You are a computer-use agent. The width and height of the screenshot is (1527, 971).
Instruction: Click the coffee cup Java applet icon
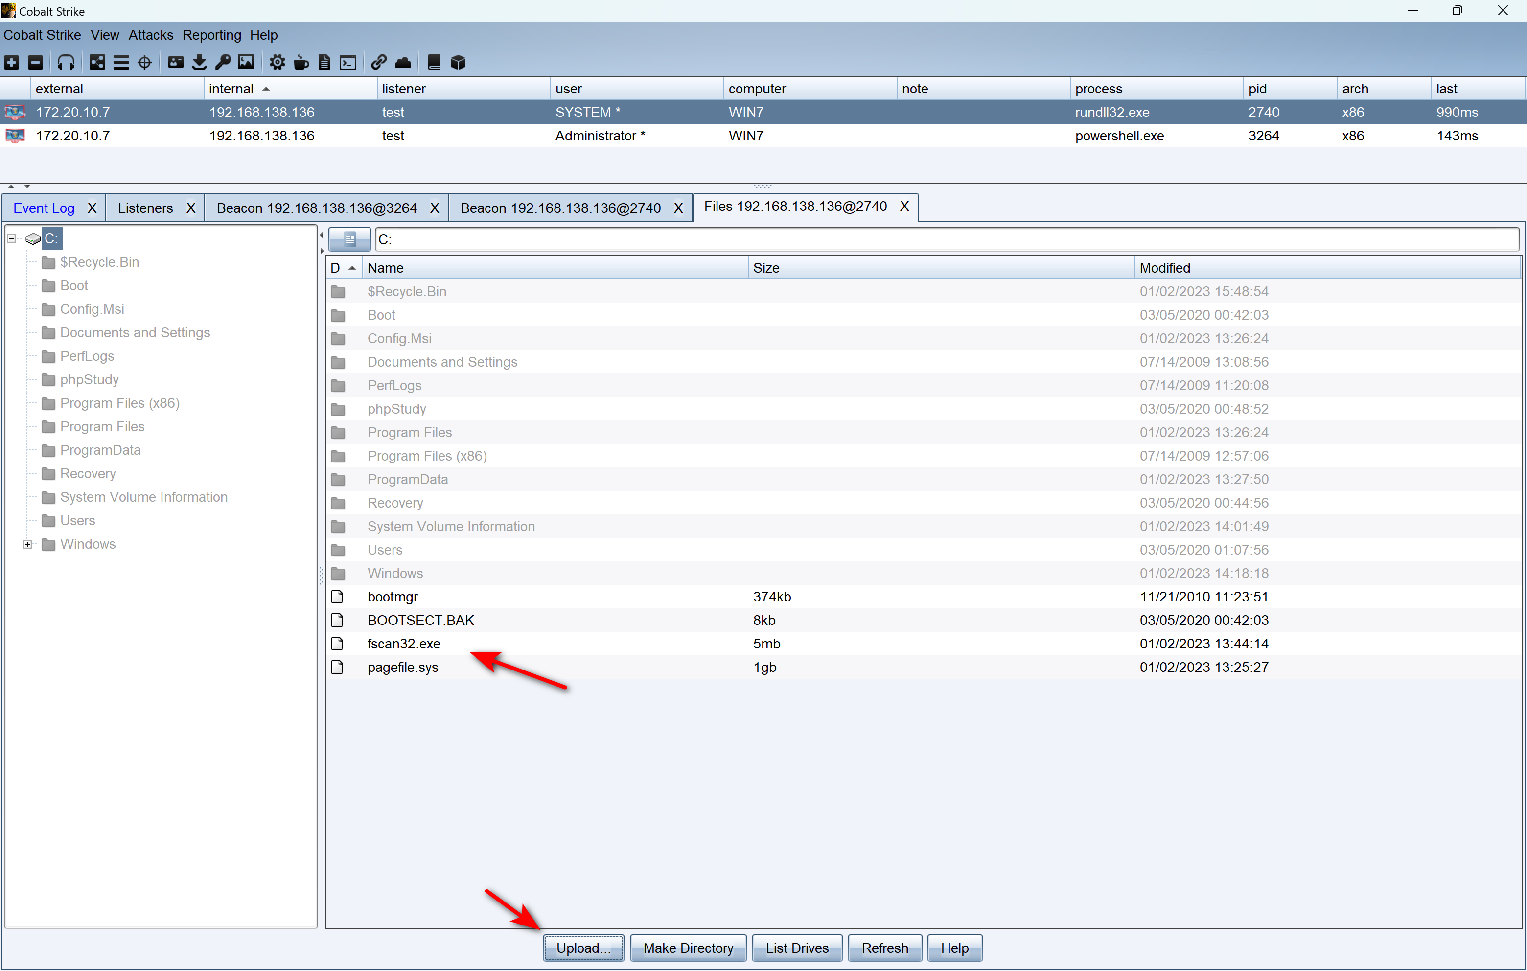(x=301, y=62)
